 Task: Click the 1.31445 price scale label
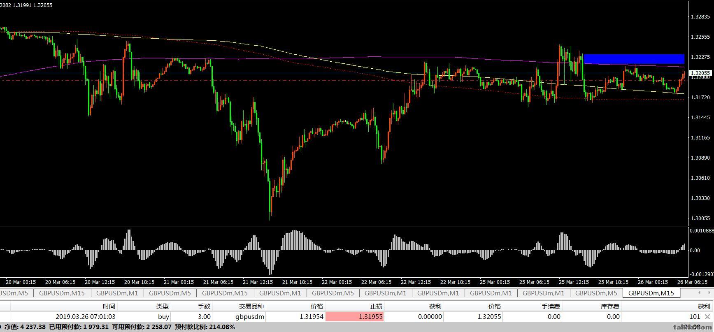click(700, 118)
